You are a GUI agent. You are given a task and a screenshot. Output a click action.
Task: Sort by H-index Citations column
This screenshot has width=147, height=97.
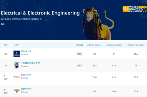[94, 45]
